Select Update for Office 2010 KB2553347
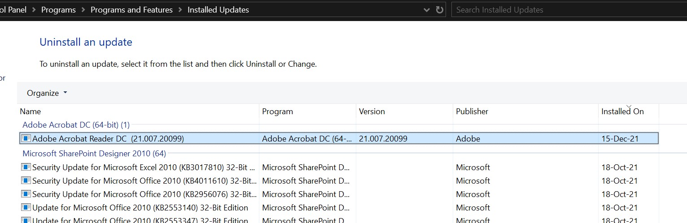This screenshot has width=687, height=223. [339, 220]
